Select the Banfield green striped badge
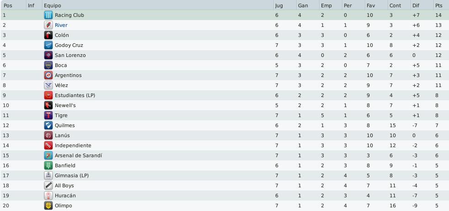 tap(48, 165)
